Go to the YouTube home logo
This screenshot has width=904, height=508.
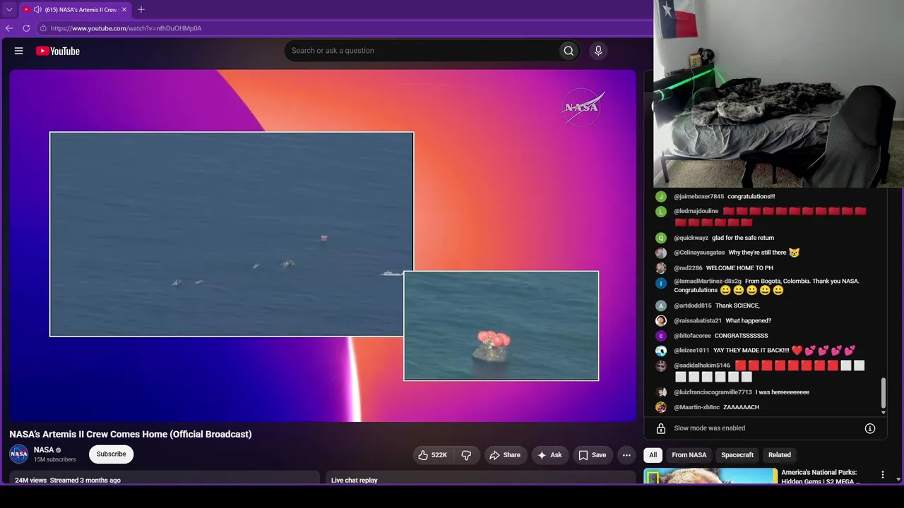click(x=58, y=51)
